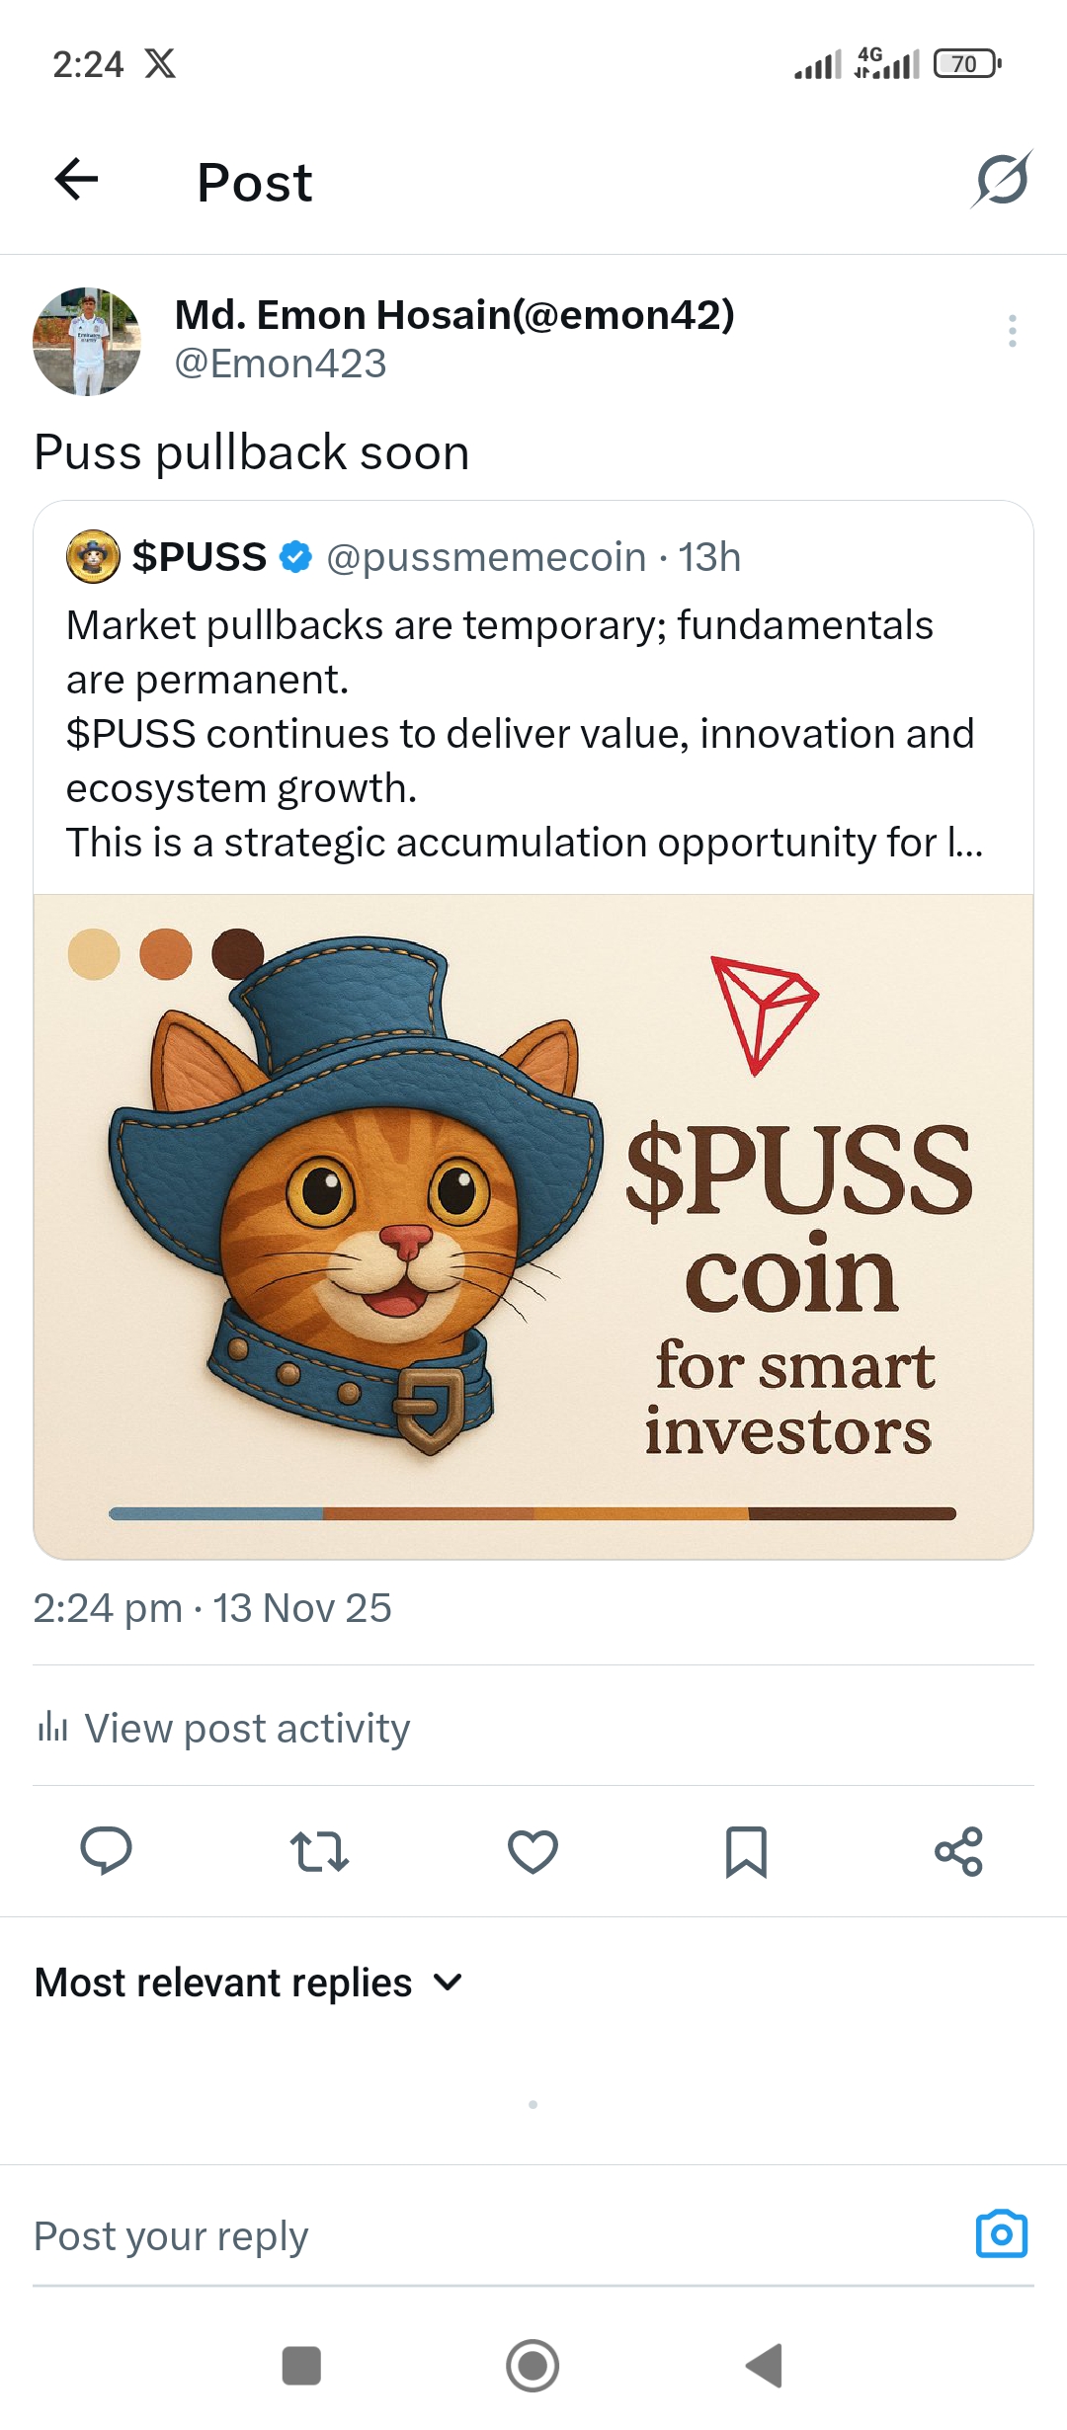This screenshot has width=1067, height=2430.
Task: Bookmark this post
Action: pyautogui.click(x=746, y=1850)
